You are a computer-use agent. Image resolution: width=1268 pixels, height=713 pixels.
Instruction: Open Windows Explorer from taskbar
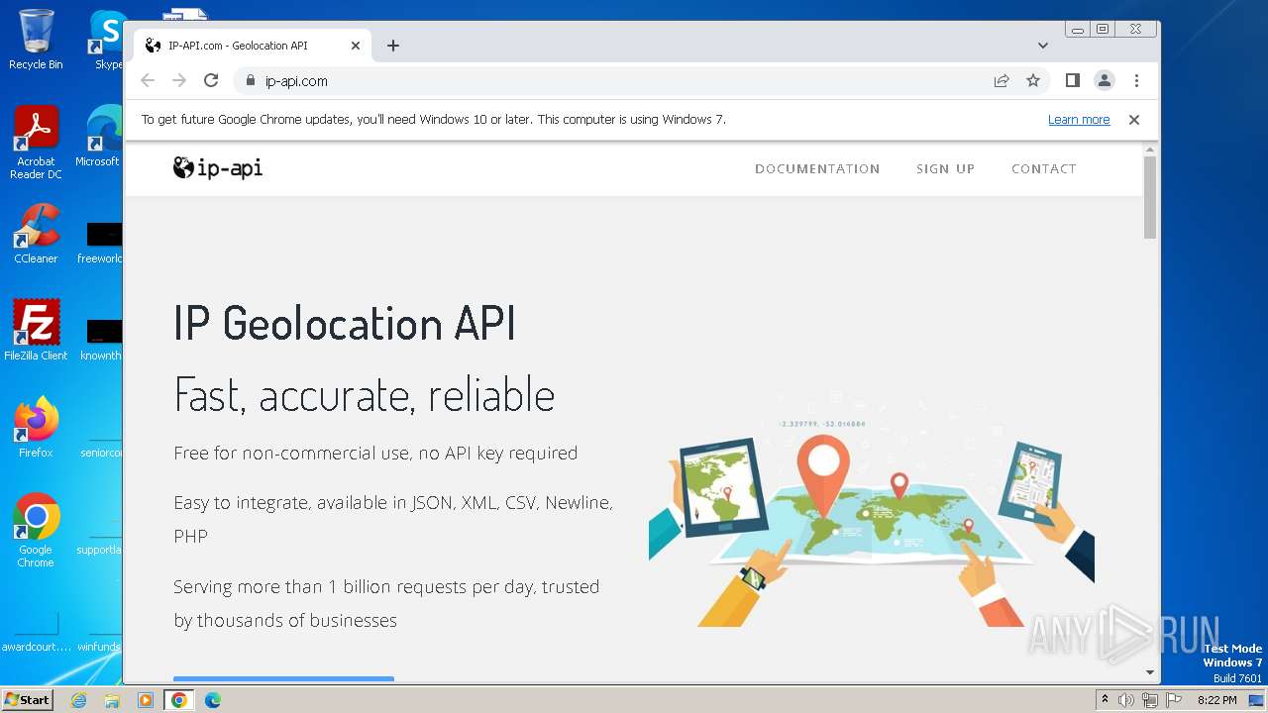(112, 700)
